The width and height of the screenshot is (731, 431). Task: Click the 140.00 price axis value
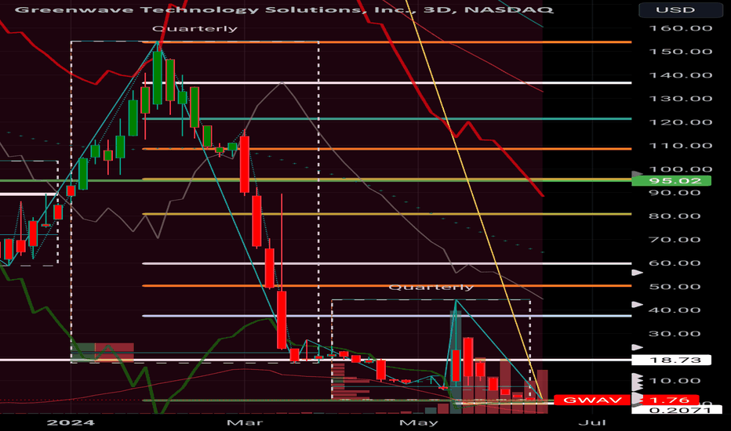click(x=681, y=75)
